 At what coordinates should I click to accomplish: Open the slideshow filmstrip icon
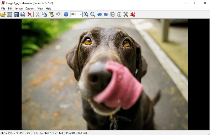10,14
